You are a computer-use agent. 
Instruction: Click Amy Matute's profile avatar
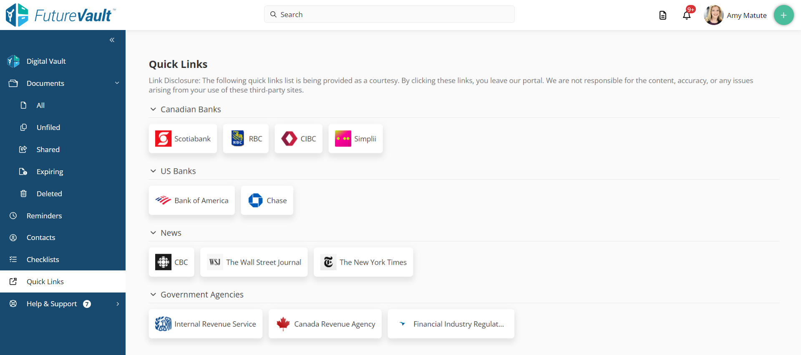(713, 15)
